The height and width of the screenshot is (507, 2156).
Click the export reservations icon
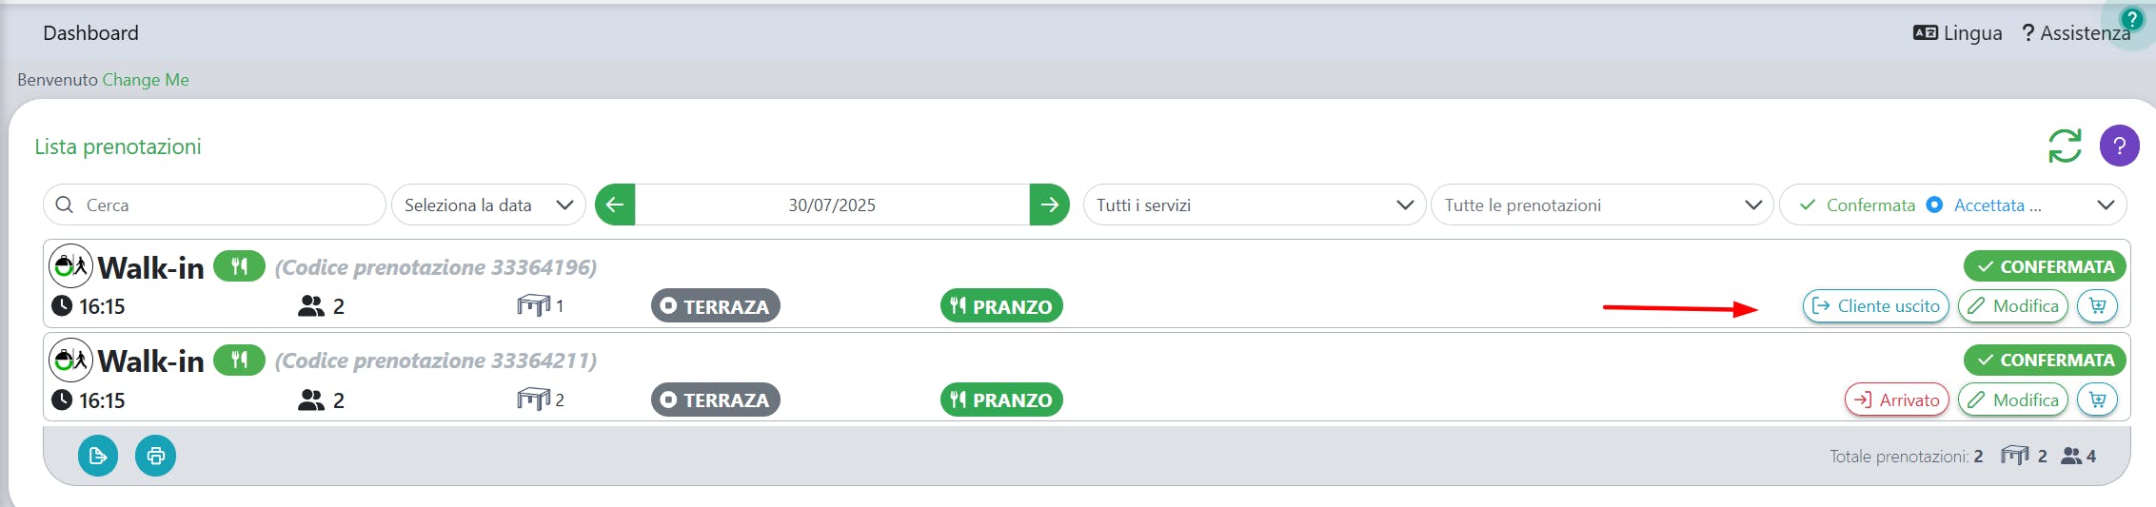pyautogui.click(x=98, y=456)
